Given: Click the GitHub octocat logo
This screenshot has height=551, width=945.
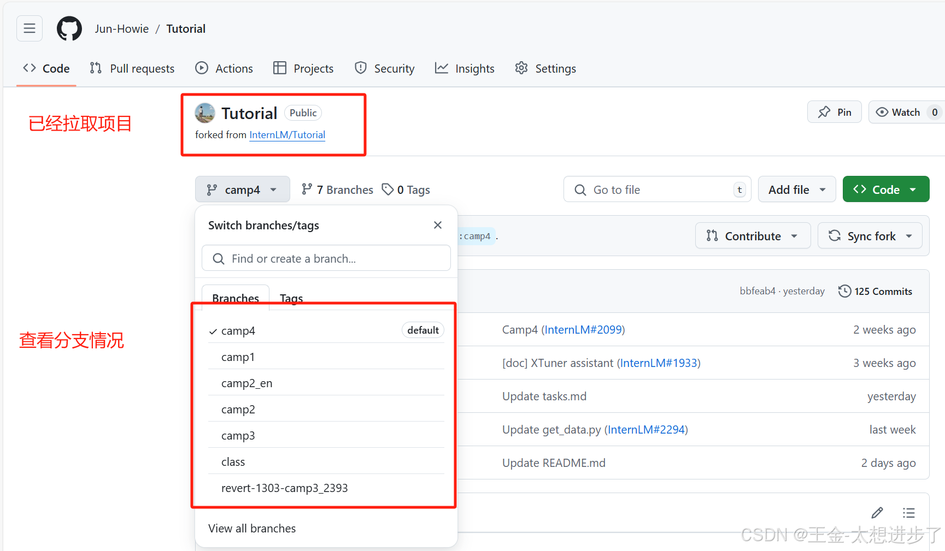Looking at the screenshot, I should click(69, 28).
